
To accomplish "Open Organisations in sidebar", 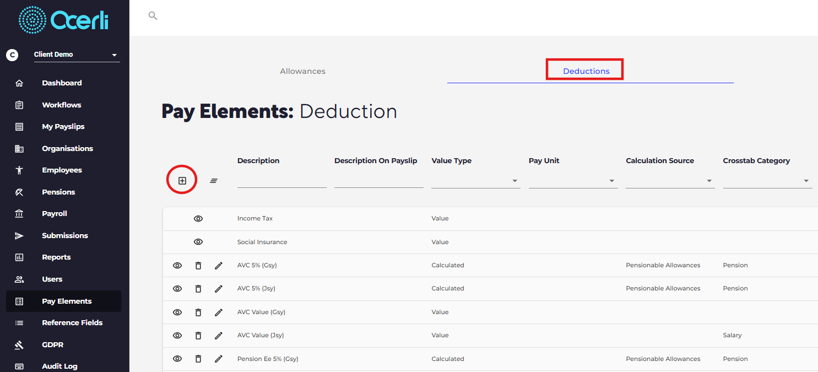I will [x=67, y=148].
